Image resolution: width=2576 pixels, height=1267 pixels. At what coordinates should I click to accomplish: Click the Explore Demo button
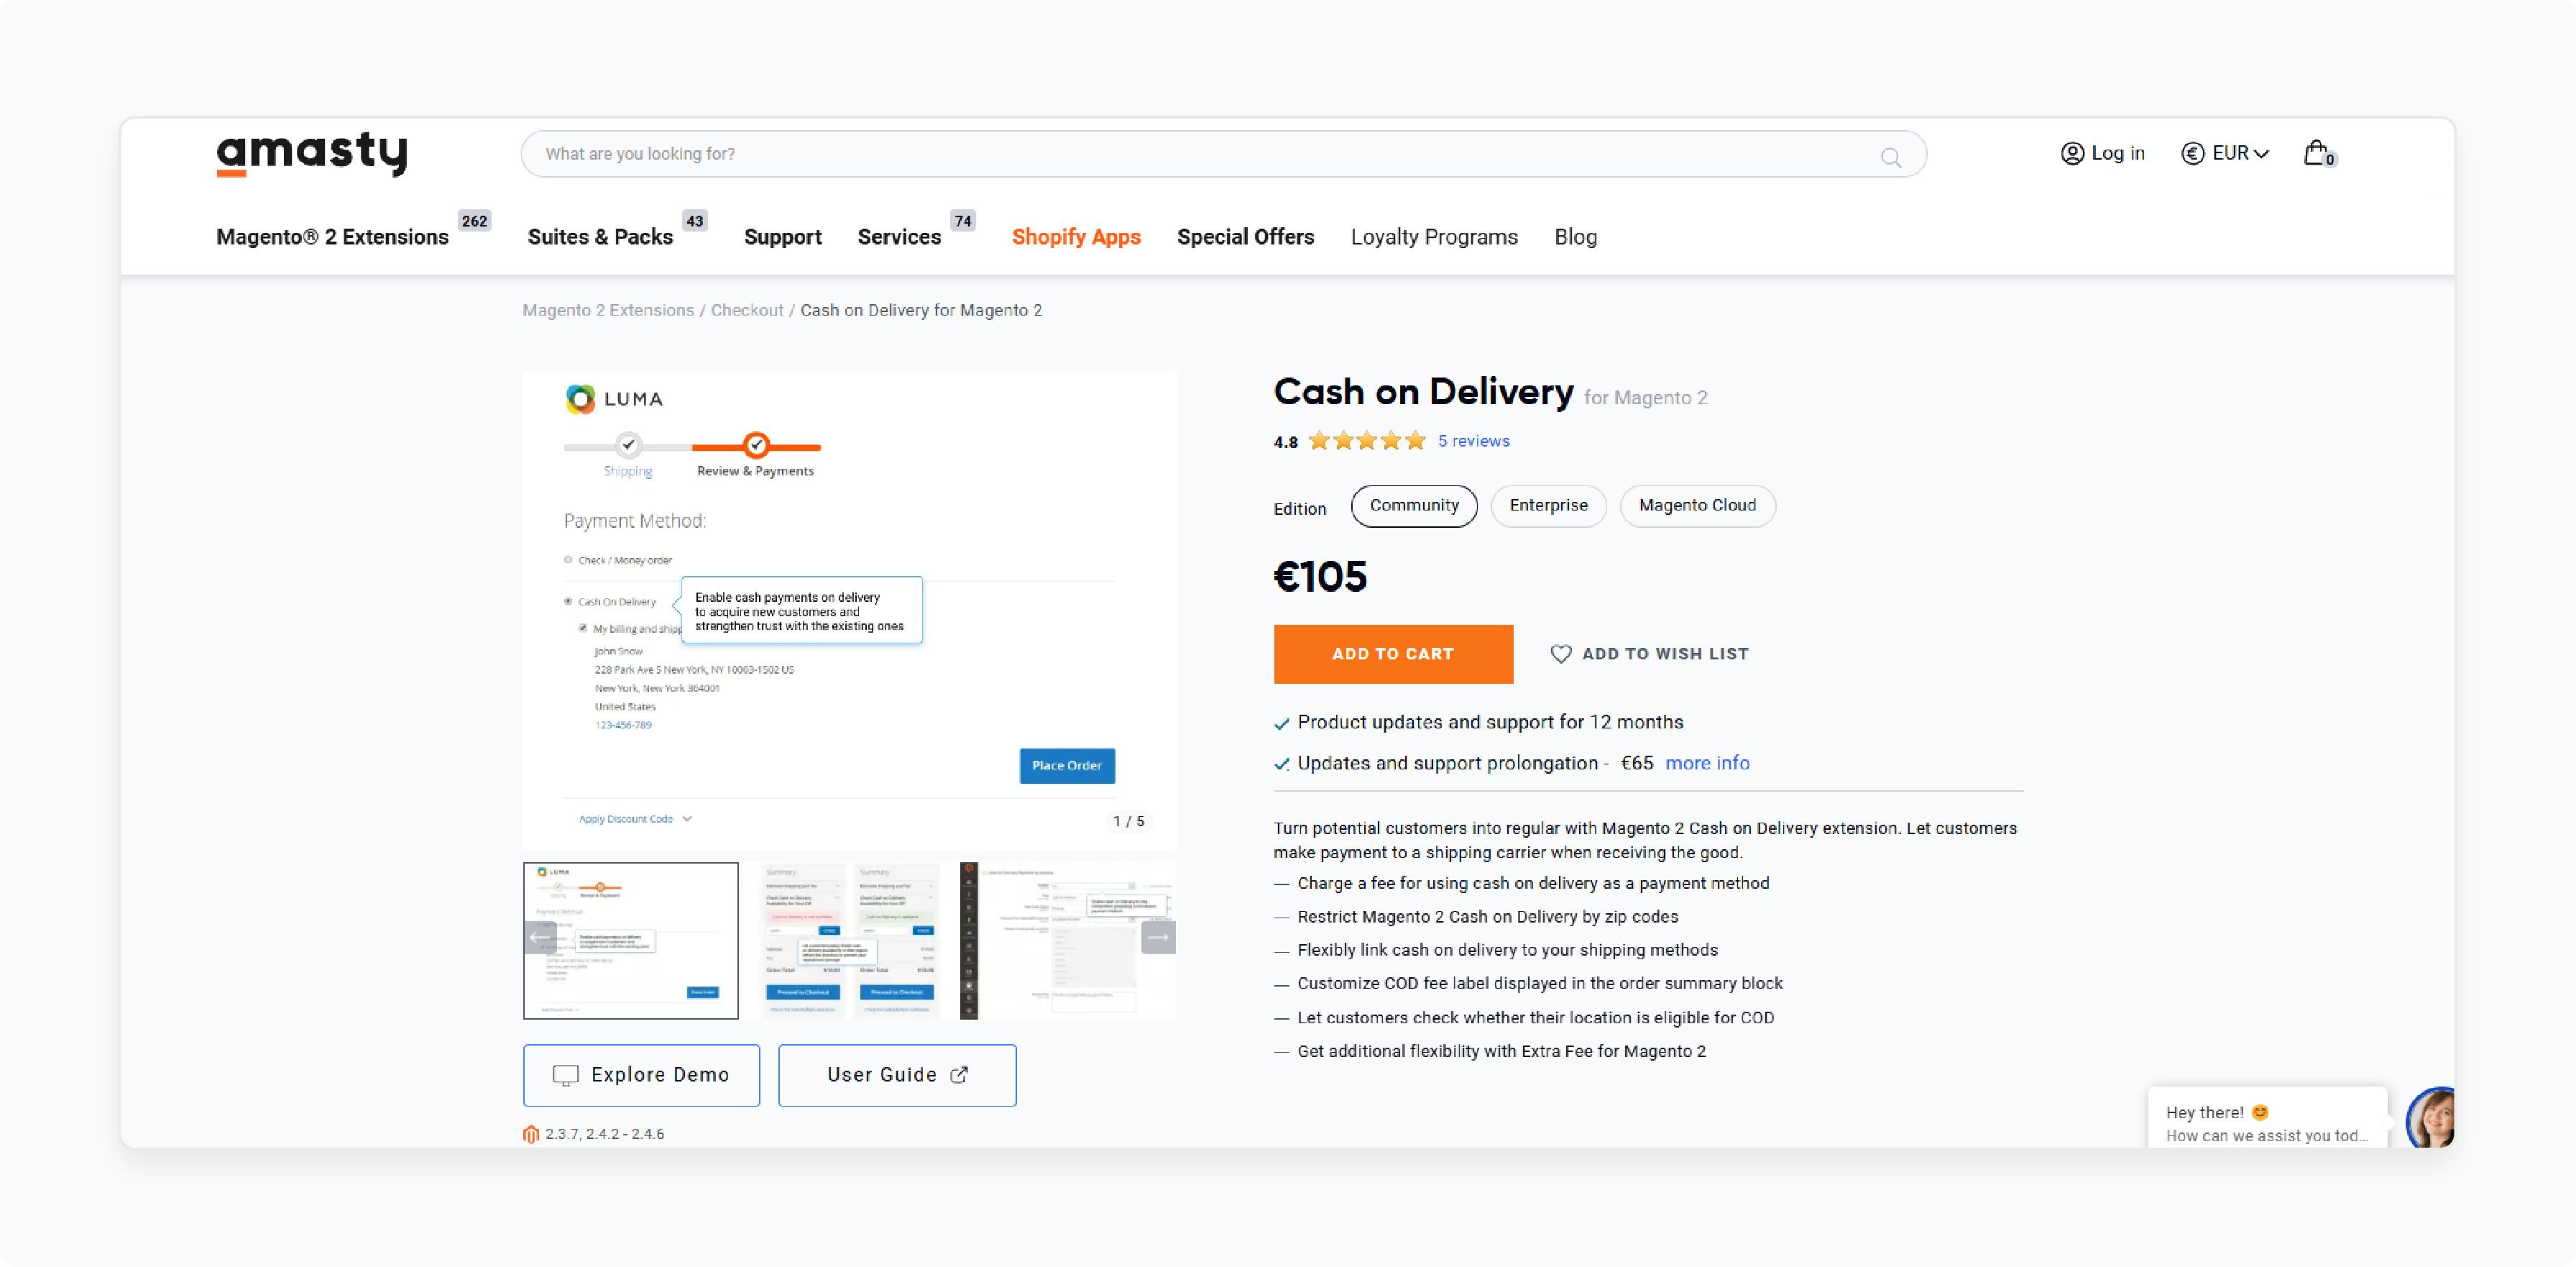[641, 1075]
